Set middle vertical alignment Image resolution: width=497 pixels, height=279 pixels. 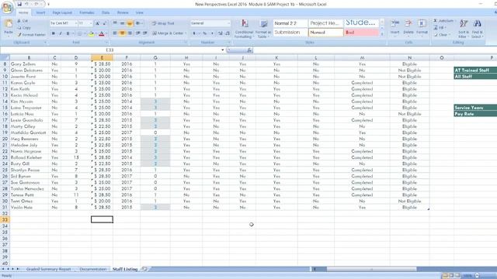pos(122,23)
